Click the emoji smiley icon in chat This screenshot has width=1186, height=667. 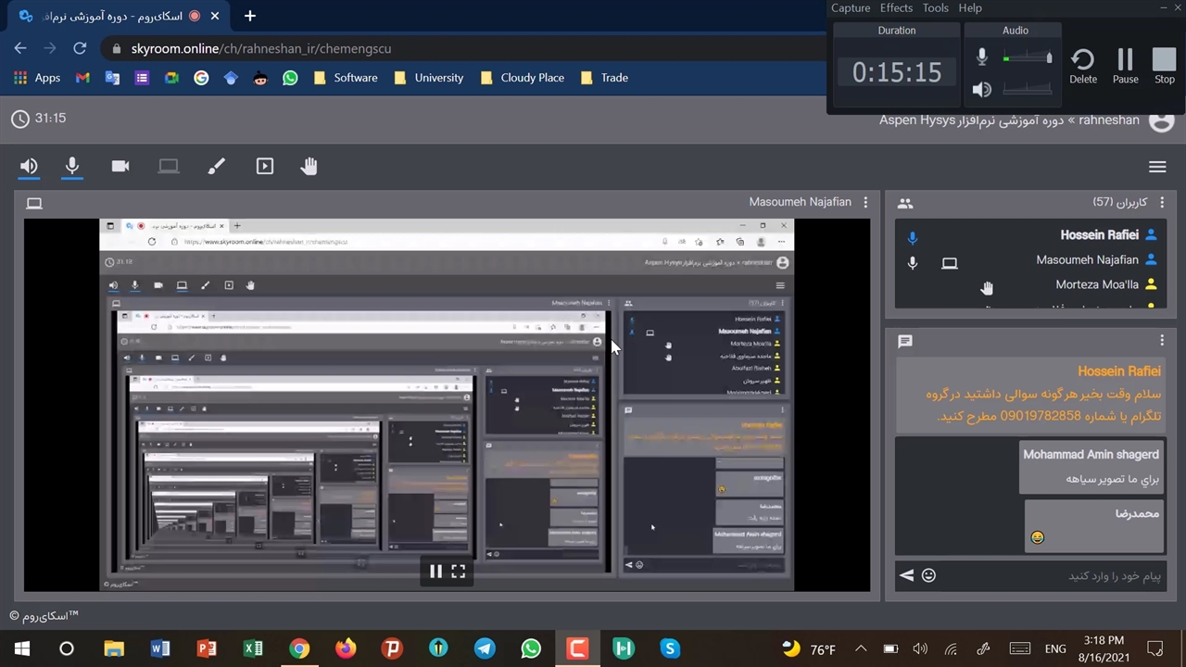[928, 575]
